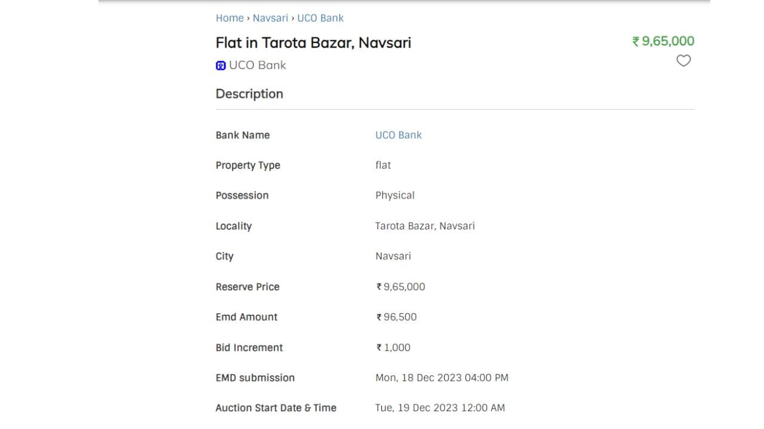The height and width of the screenshot is (429, 764).
Task: Go to Home via breadcrumb
Action: click(230, 18)
